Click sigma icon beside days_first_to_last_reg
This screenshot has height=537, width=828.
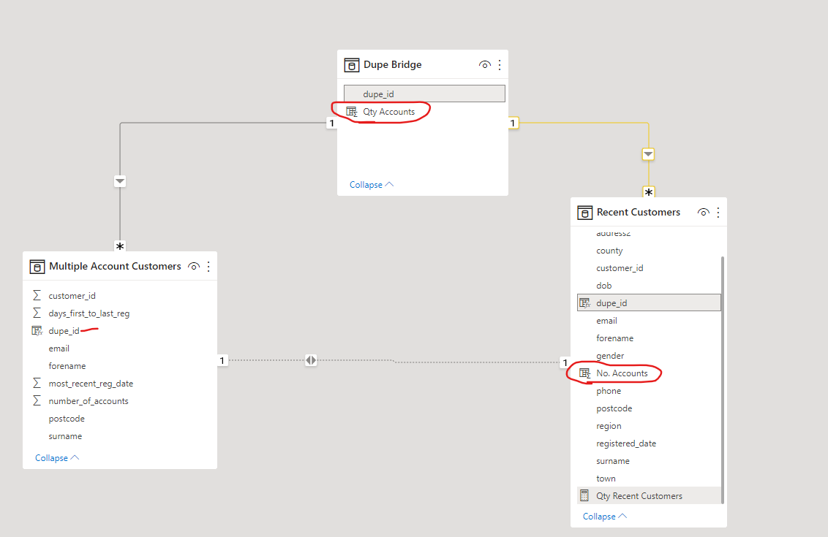[x=37, y=313]
